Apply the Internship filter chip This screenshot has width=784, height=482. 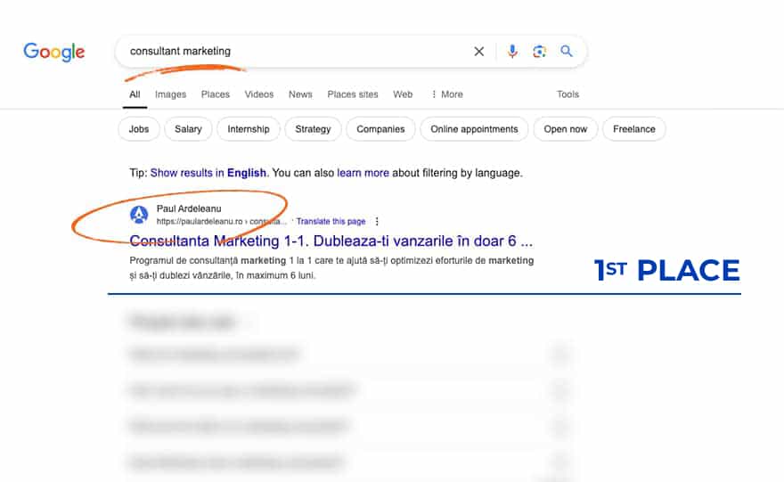(249, 129)
